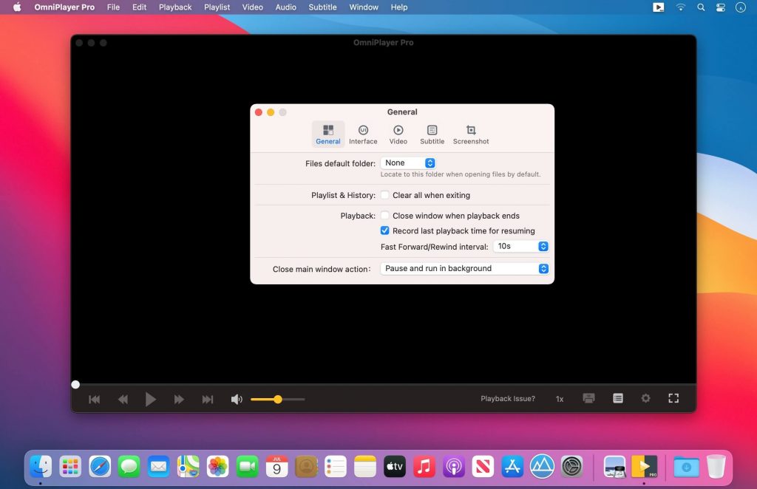Switch to the Subtitle preferences pane
Viewport: 757px width, 489px height.
point(432,134)
